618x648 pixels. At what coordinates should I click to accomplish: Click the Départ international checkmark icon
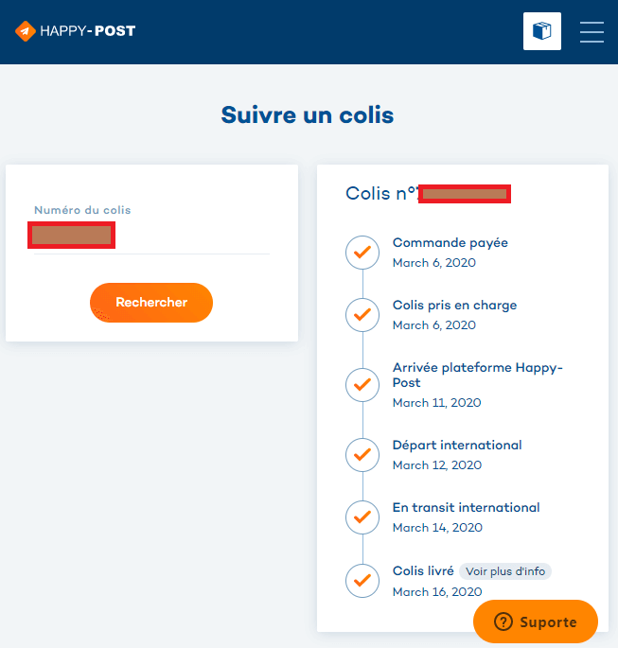point(362,455)
